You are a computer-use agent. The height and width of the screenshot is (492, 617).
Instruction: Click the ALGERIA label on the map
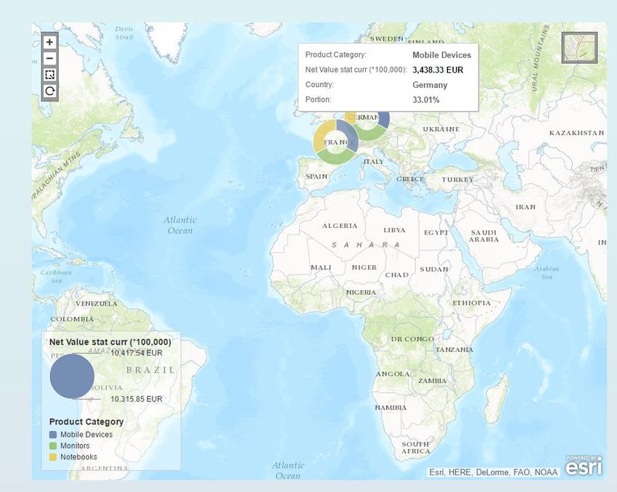click(x=340, y=226)
